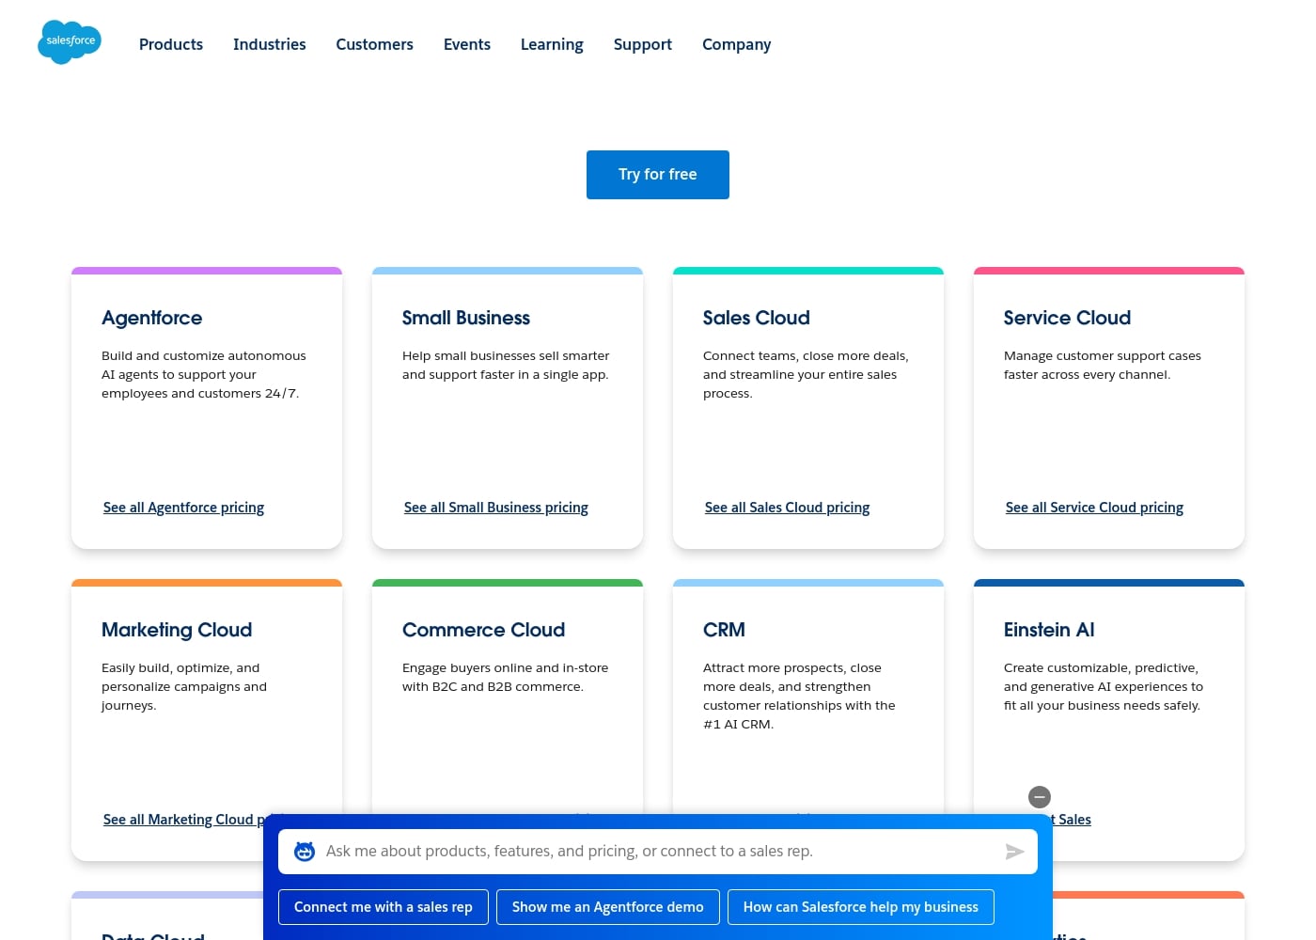Click the Marketing Cloud description text
This screenshot has width=1316, height=940.
(x=184, y=686)
